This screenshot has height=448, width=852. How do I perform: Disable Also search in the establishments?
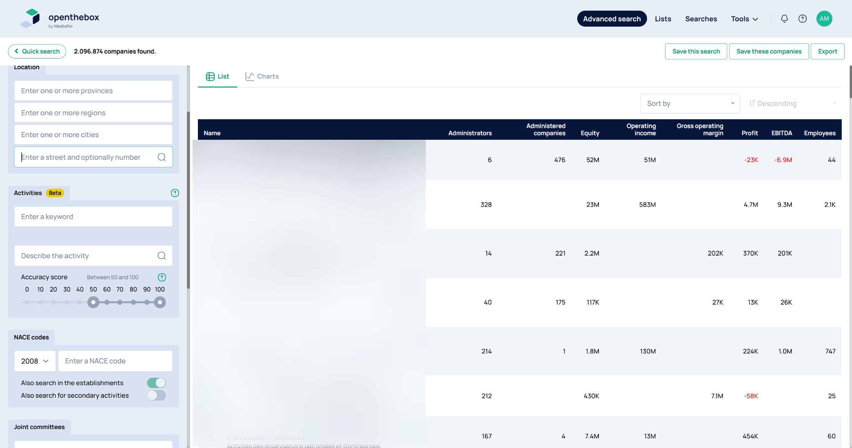[x=157, y=383]
